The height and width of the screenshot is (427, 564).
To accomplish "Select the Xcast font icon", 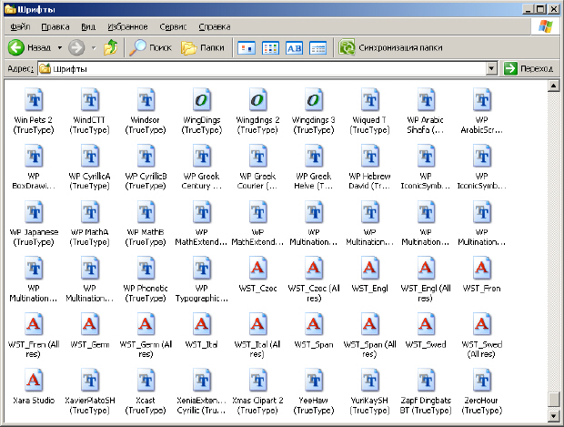I will pos(146,381).
